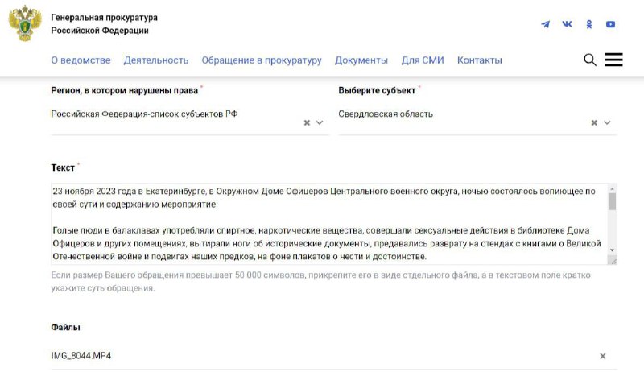This screenshot has width=644, height=372.
Task: Expand the Выберите субъект dropdown
Action: click(x=607, y=122)
